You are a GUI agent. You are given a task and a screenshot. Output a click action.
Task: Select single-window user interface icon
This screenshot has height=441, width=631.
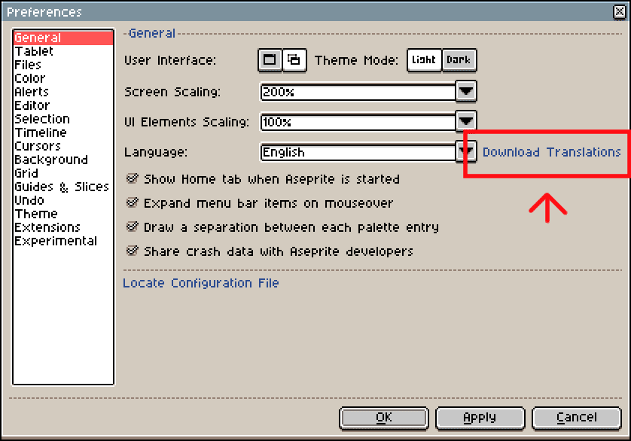tap(270, 60)
